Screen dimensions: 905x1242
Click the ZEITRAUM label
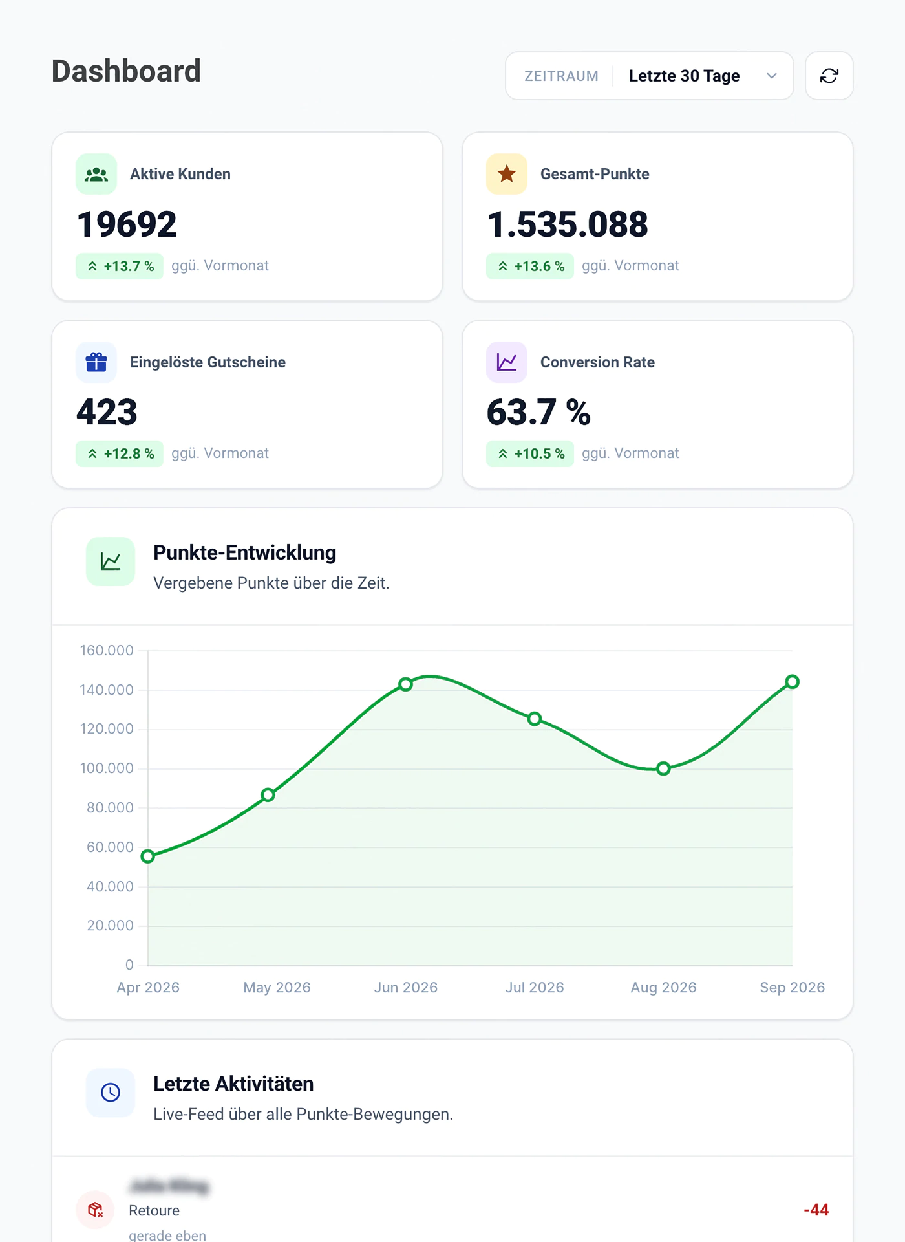coord(561,76)
